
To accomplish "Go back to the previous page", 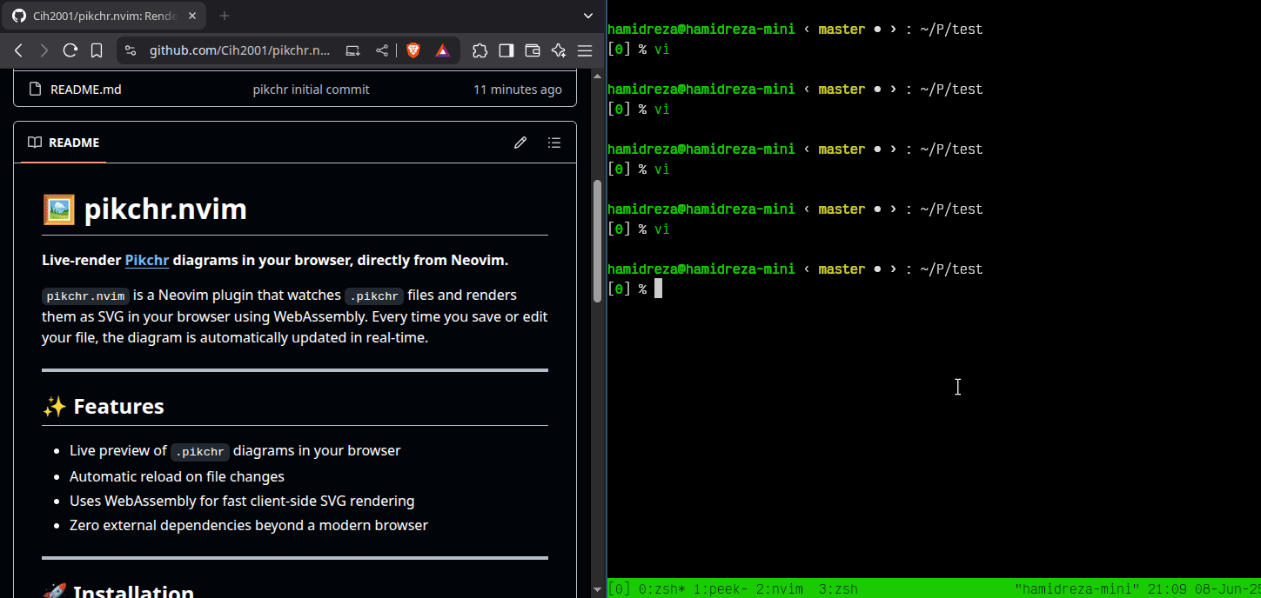I will (x=18, y=50).
